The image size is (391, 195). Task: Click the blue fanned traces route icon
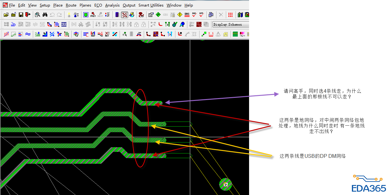pyautogui.click(x=13, y=24)
